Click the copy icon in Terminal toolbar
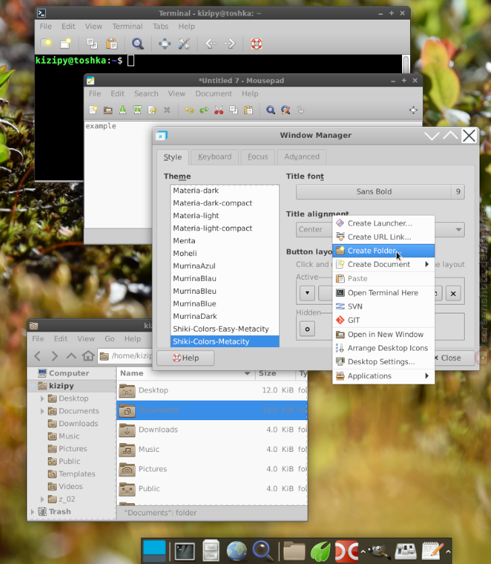 coord(92,43)
